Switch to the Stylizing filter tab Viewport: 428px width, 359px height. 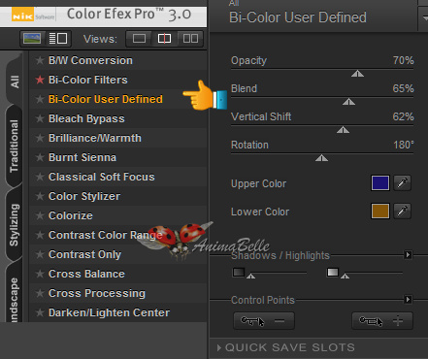(14, 225)
